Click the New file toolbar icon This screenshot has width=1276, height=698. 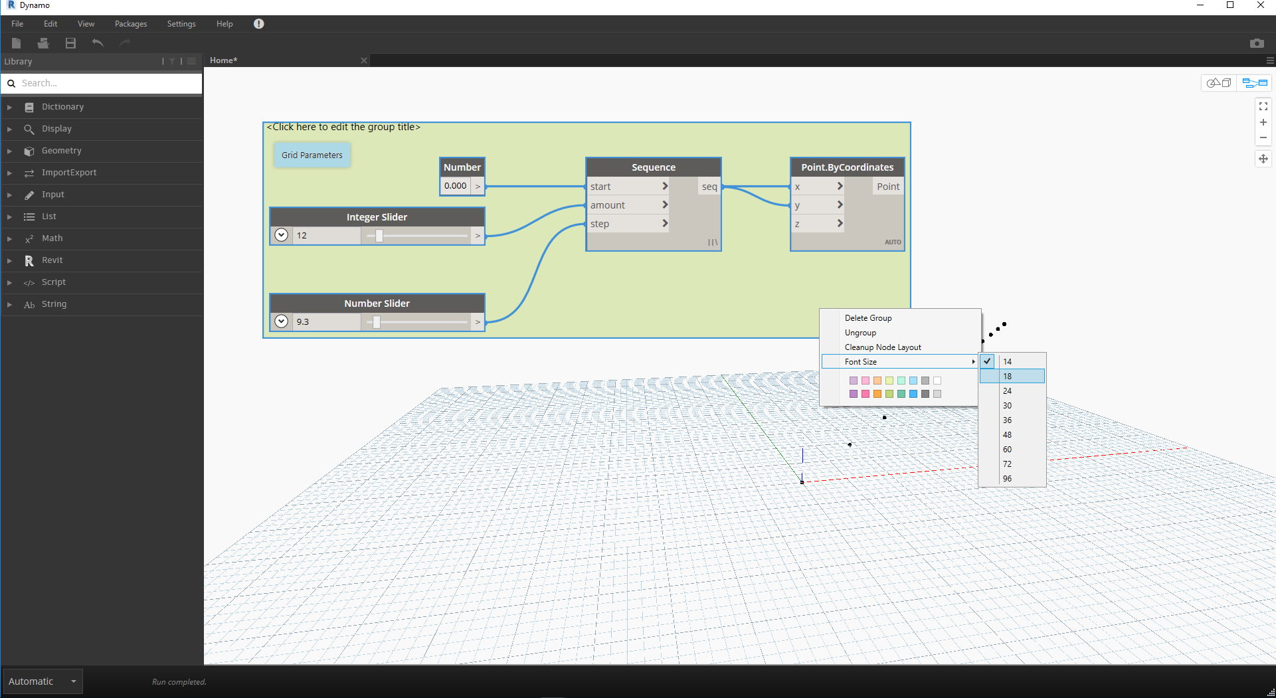coord(17,43)
